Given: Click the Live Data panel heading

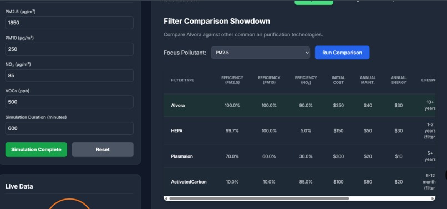Looking at the screenshot, I should coord(19,186).
